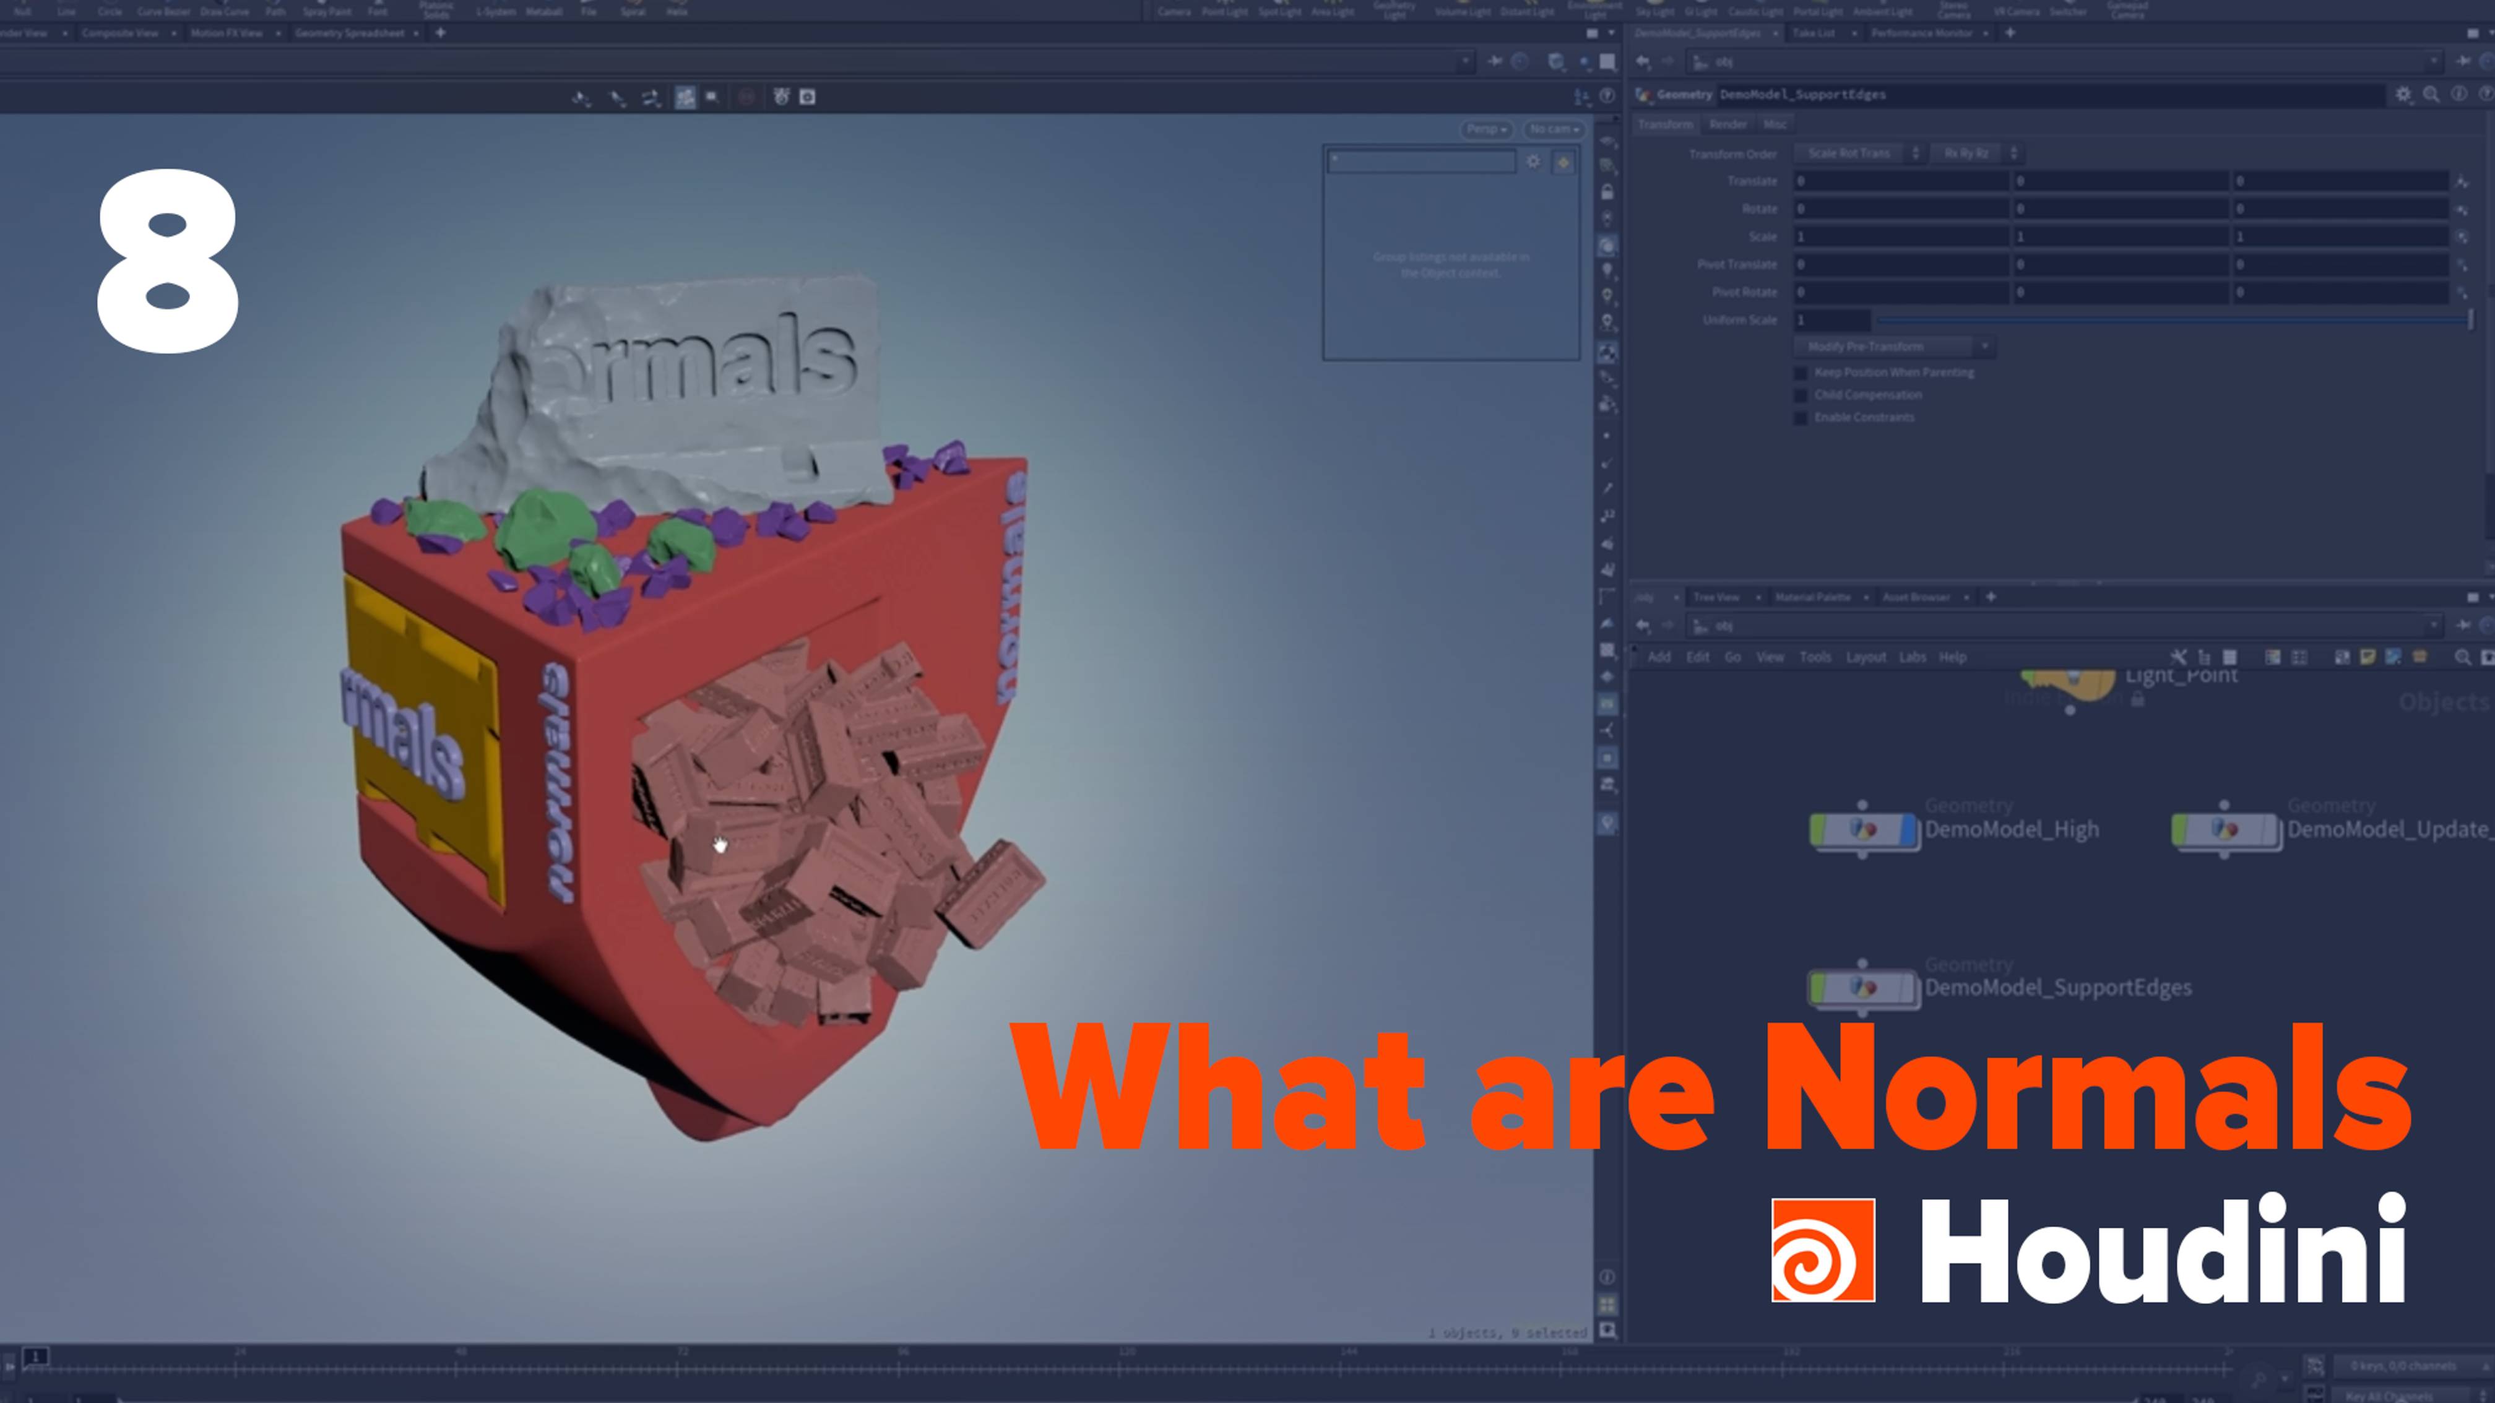This screenshot has height=1403, width=2495.
Task: Click the viewport help question mark icon
Action: pos(1608,96)
